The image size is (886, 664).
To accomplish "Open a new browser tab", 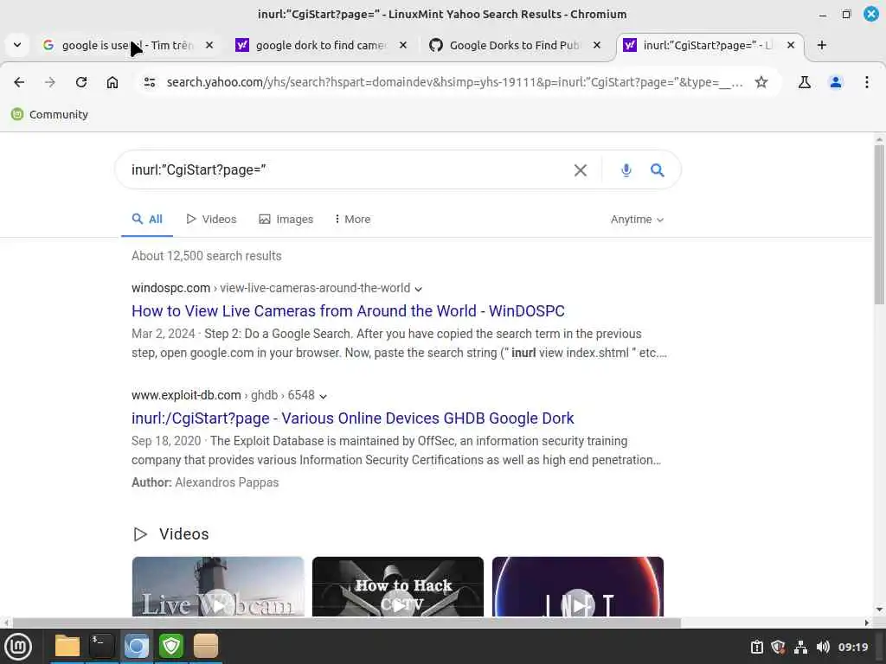I will click(x=822, y=45).
